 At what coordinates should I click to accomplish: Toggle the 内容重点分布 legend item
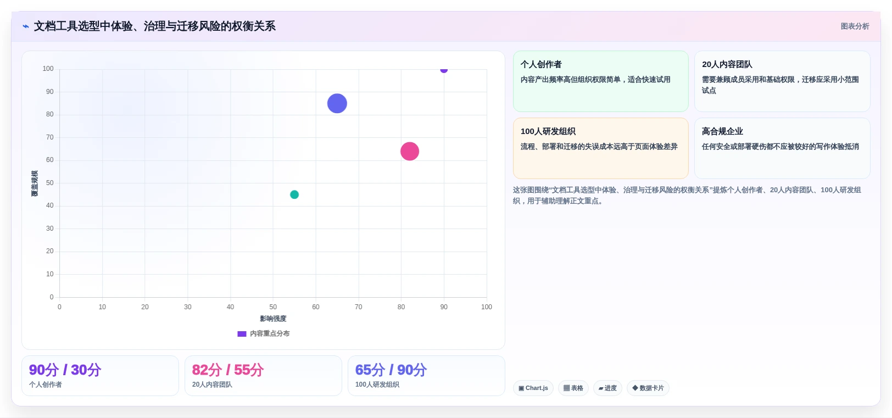[x=264, y=333]
